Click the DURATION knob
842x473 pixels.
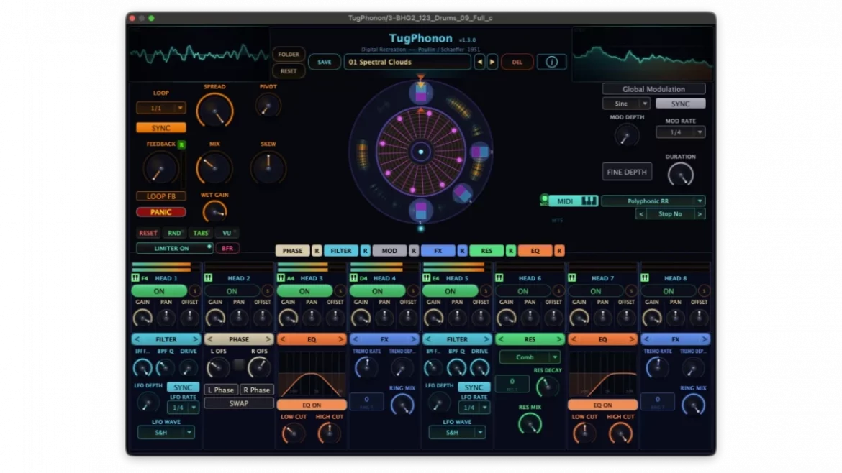coord(680,175)
